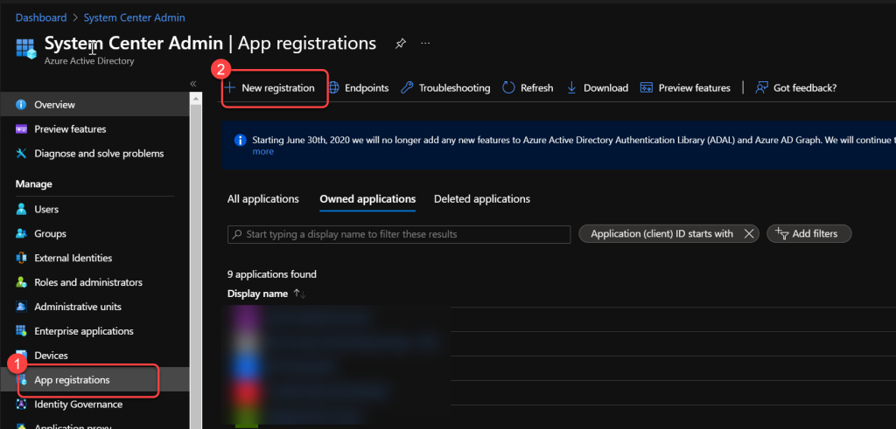Screen dimensions: 896x429
Task: Open Troubleshooting wrench icon
Action: (x=407, y=87)
